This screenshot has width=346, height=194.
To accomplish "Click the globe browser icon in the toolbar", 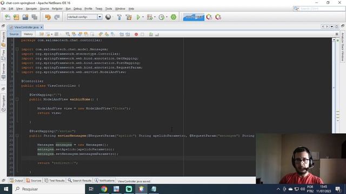I will 108,17.
